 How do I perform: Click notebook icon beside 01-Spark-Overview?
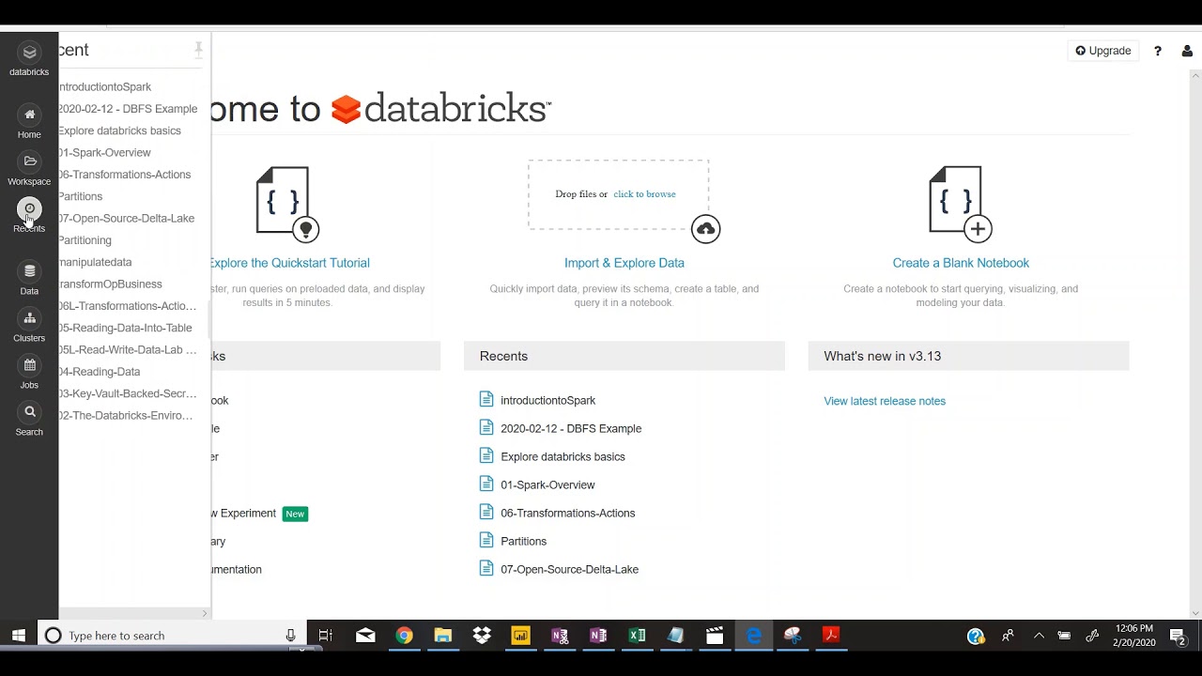(485, 484)
